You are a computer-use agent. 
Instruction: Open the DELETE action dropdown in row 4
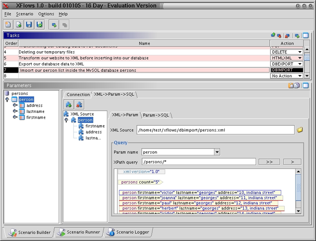pos(300,52)
